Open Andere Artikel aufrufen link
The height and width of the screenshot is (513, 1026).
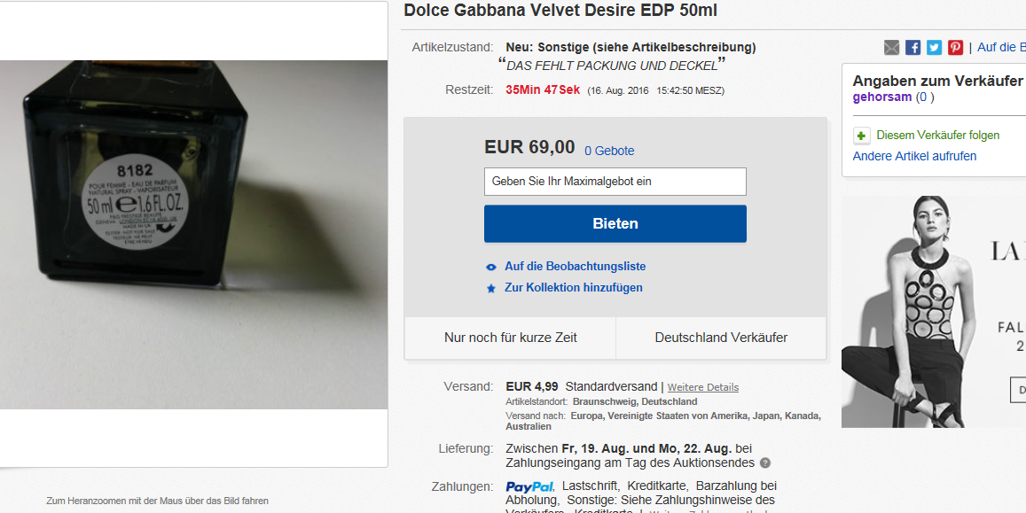(914, 156)
